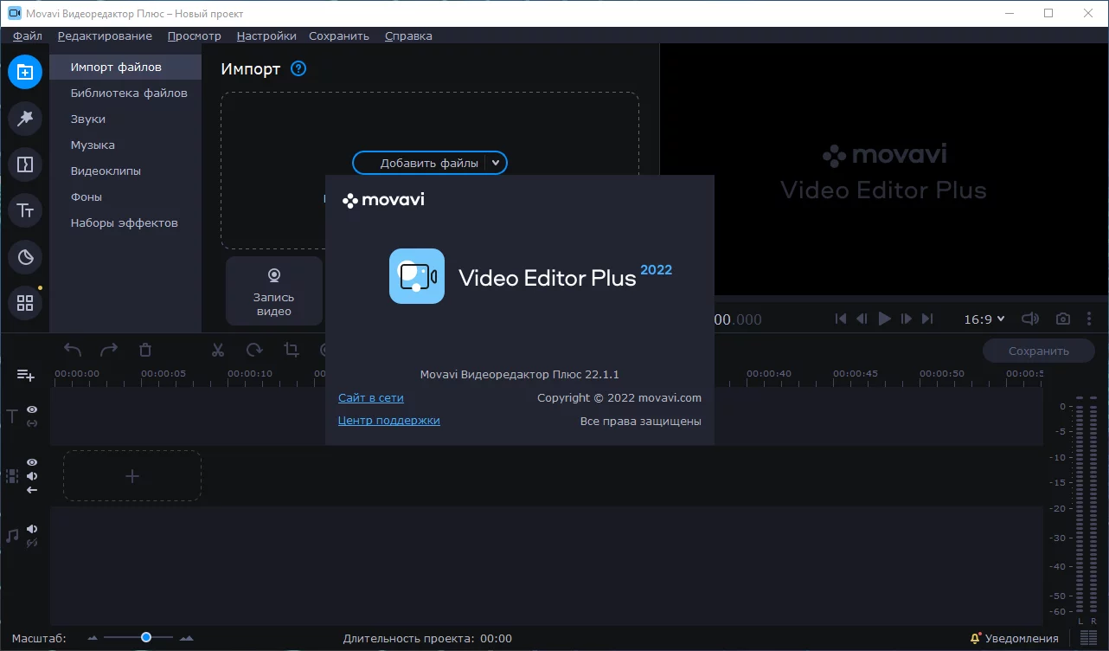Toggle the video track arrow button
1109x651 pixels.
pos(32,490)
